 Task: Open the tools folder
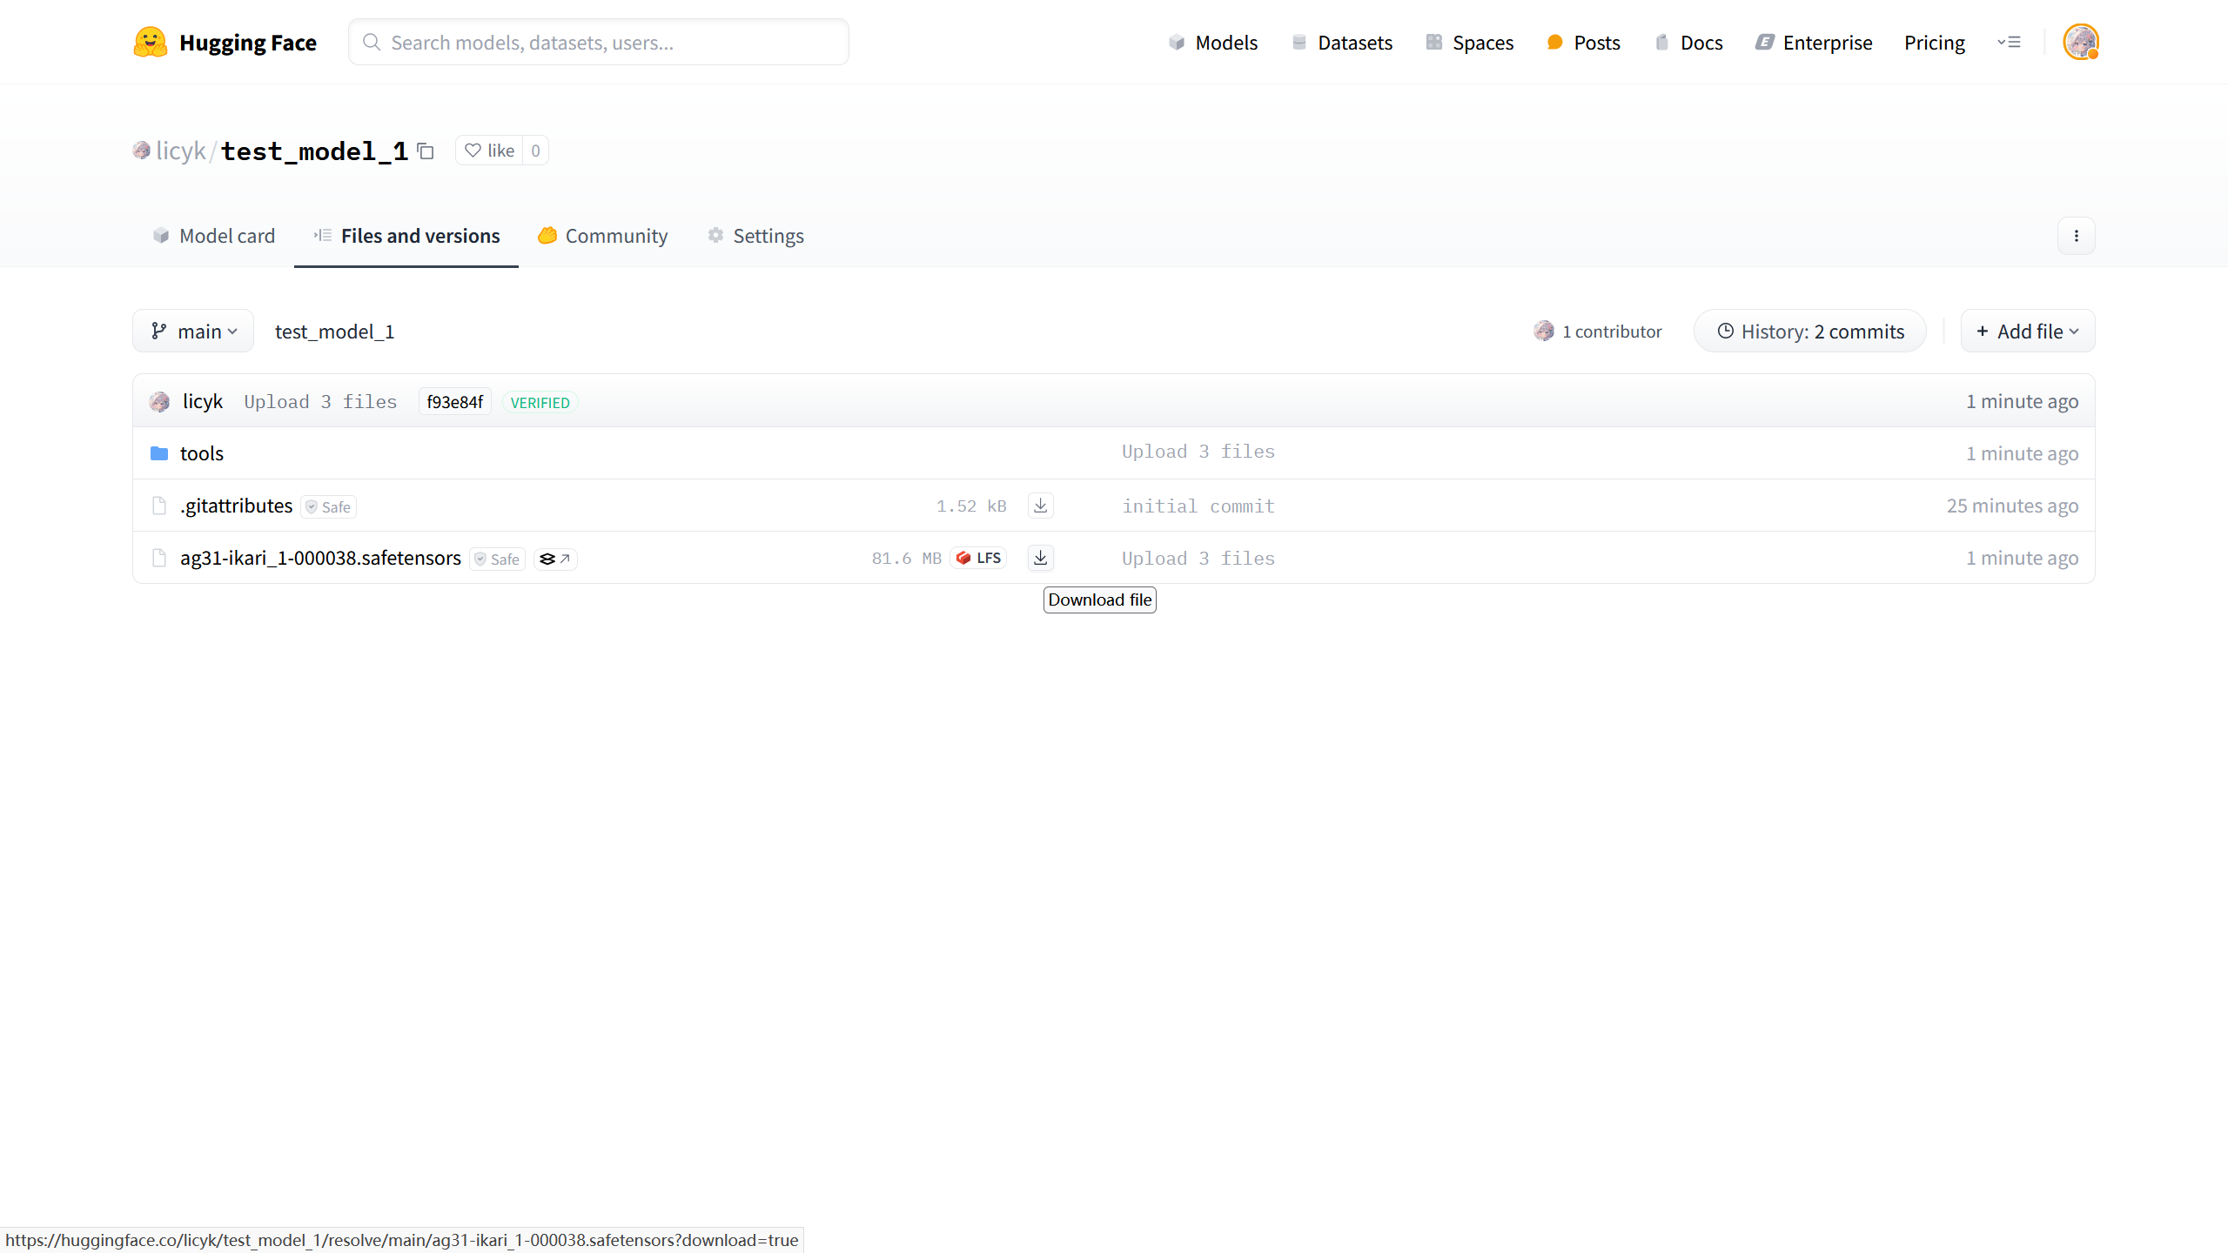(x=201, y=453)
